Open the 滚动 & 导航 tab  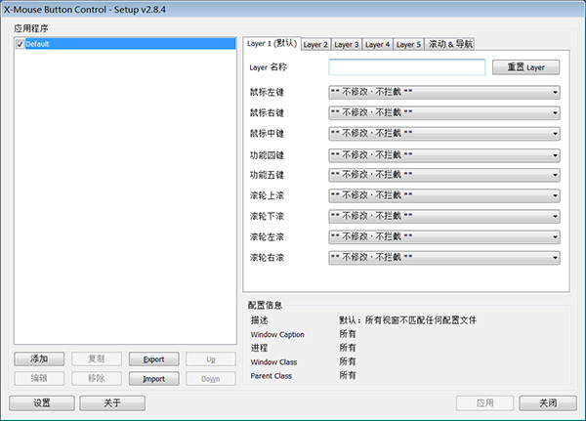pyautogui.click(x=450, y=44)
